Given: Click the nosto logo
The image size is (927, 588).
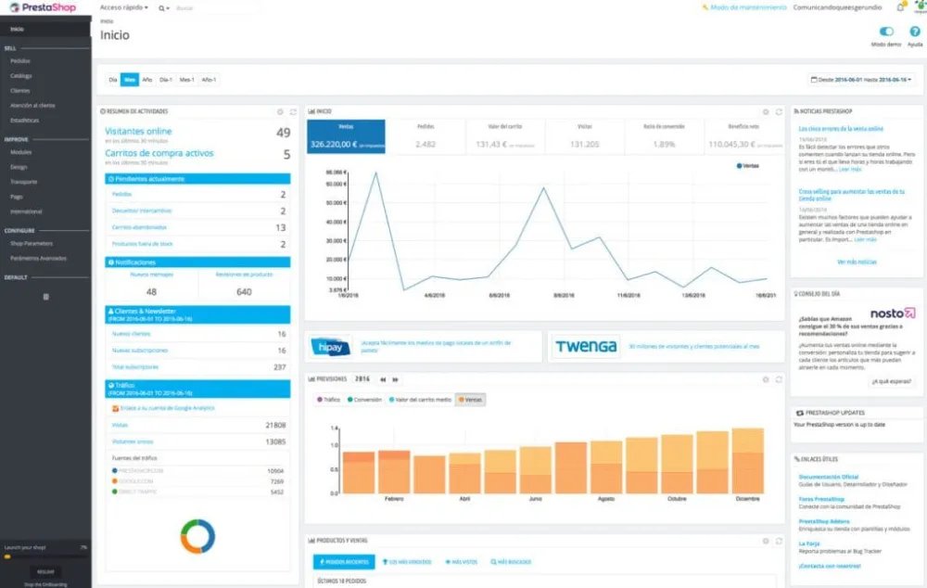Looking at the screenshot, I should coord(893,313).
